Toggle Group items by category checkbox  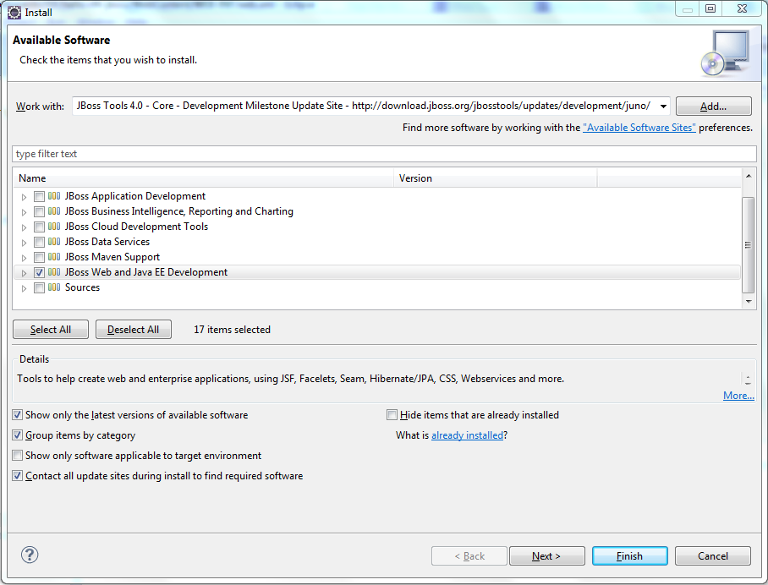click(17, 435)
